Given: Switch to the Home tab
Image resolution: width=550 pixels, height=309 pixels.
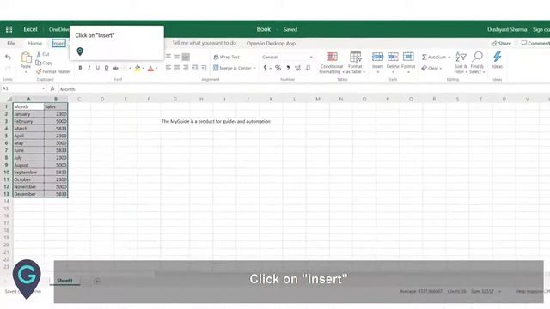Looking at the screenshot, I should coord(35,44).
